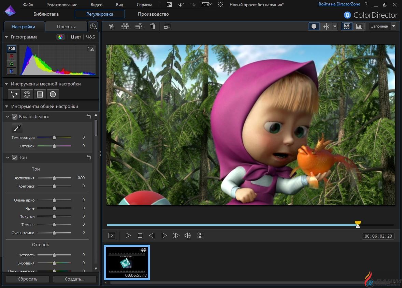Click the Экспозиция slider handle
Viewport: 402px width, 288px height.
54,178
